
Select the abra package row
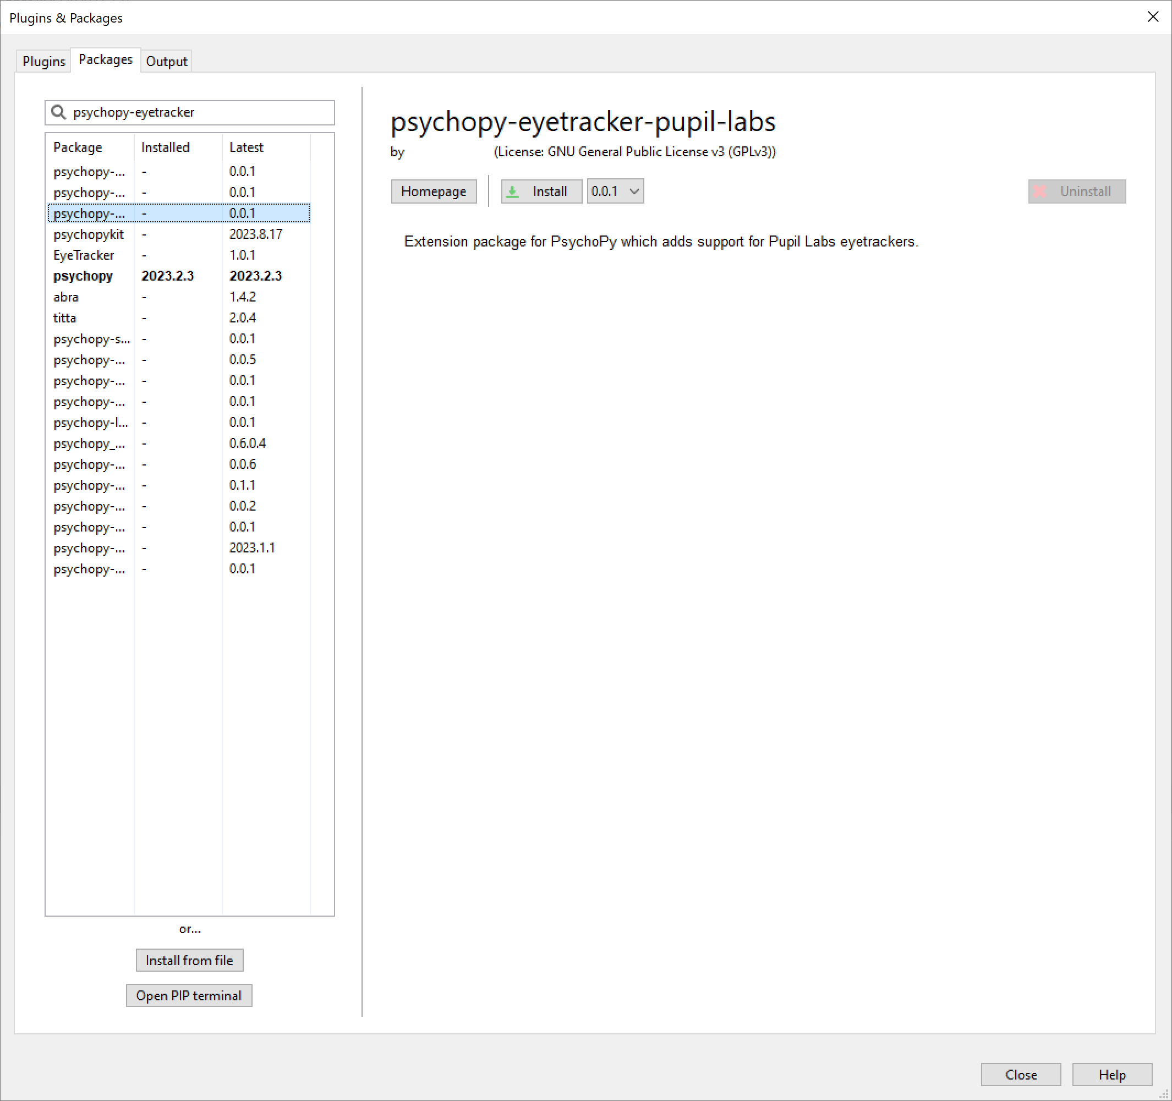click(66, 297)
